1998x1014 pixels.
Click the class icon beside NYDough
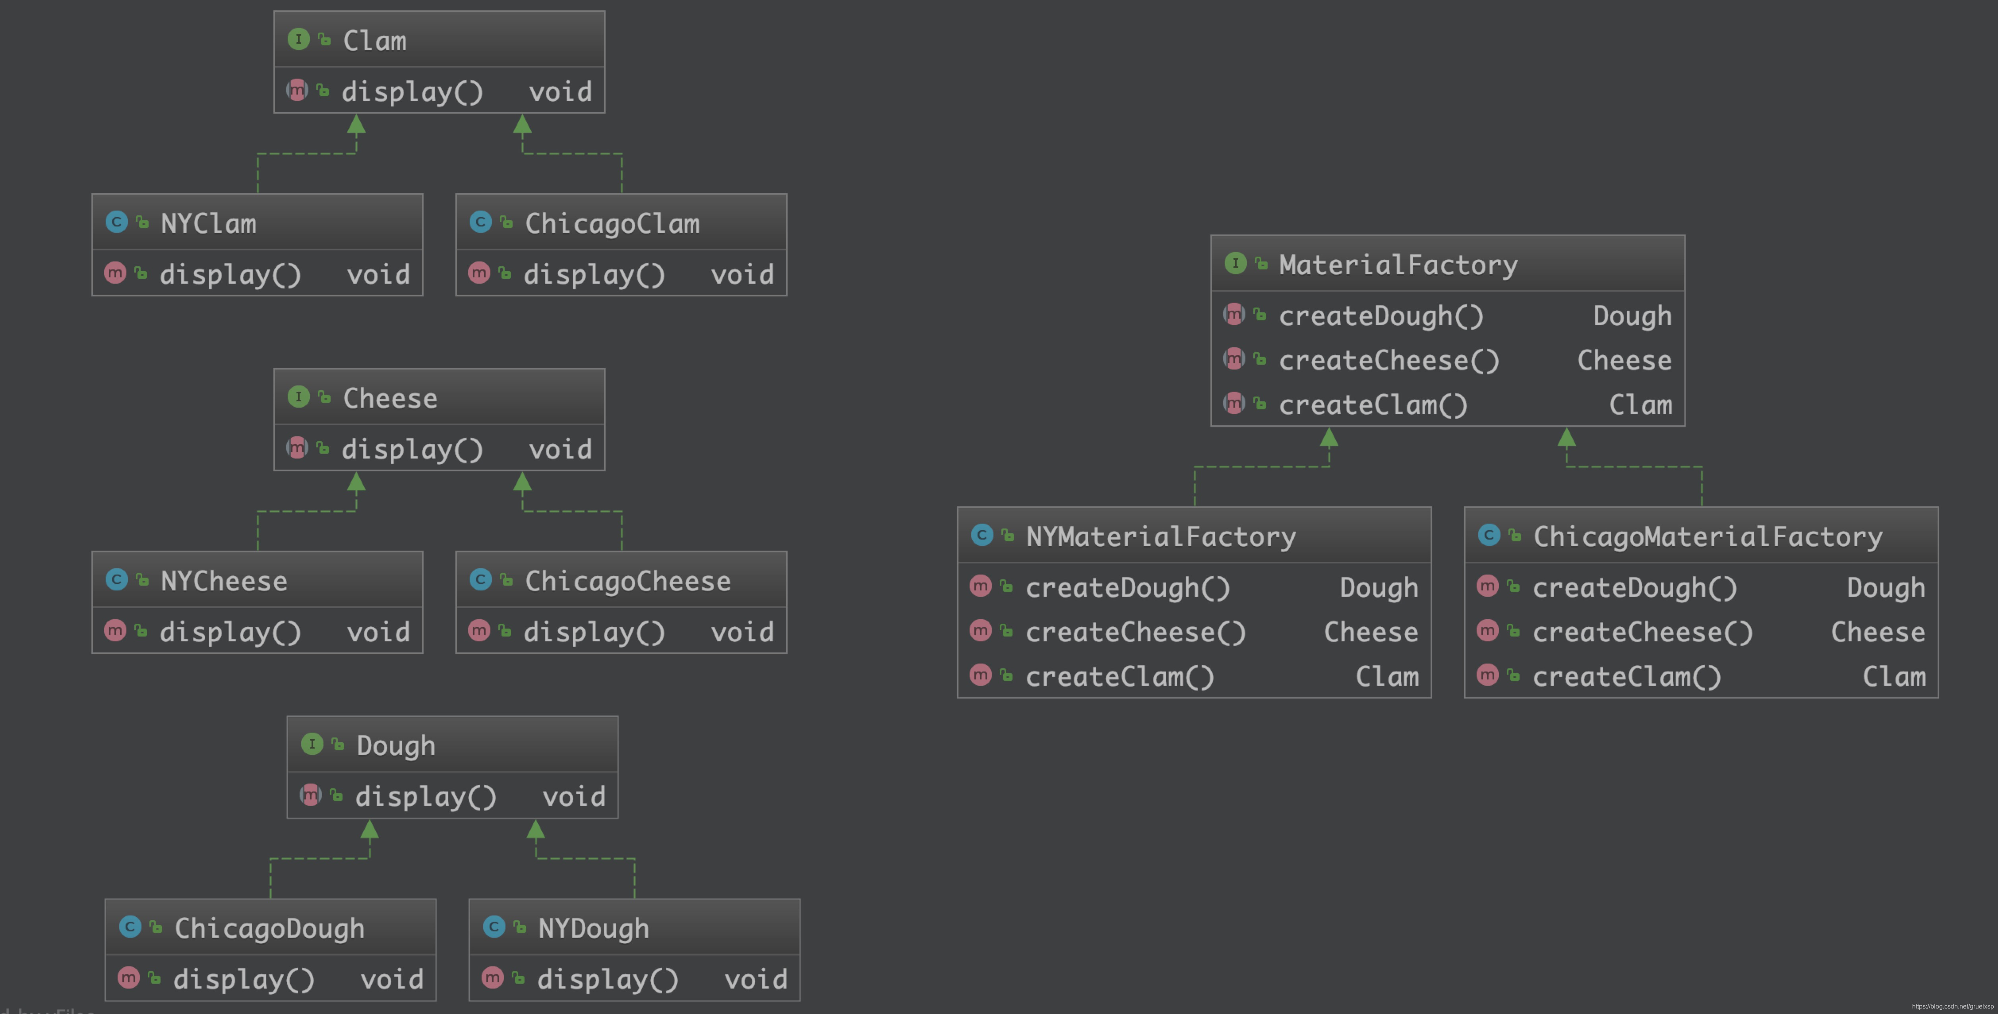click(x=494, y=927)
